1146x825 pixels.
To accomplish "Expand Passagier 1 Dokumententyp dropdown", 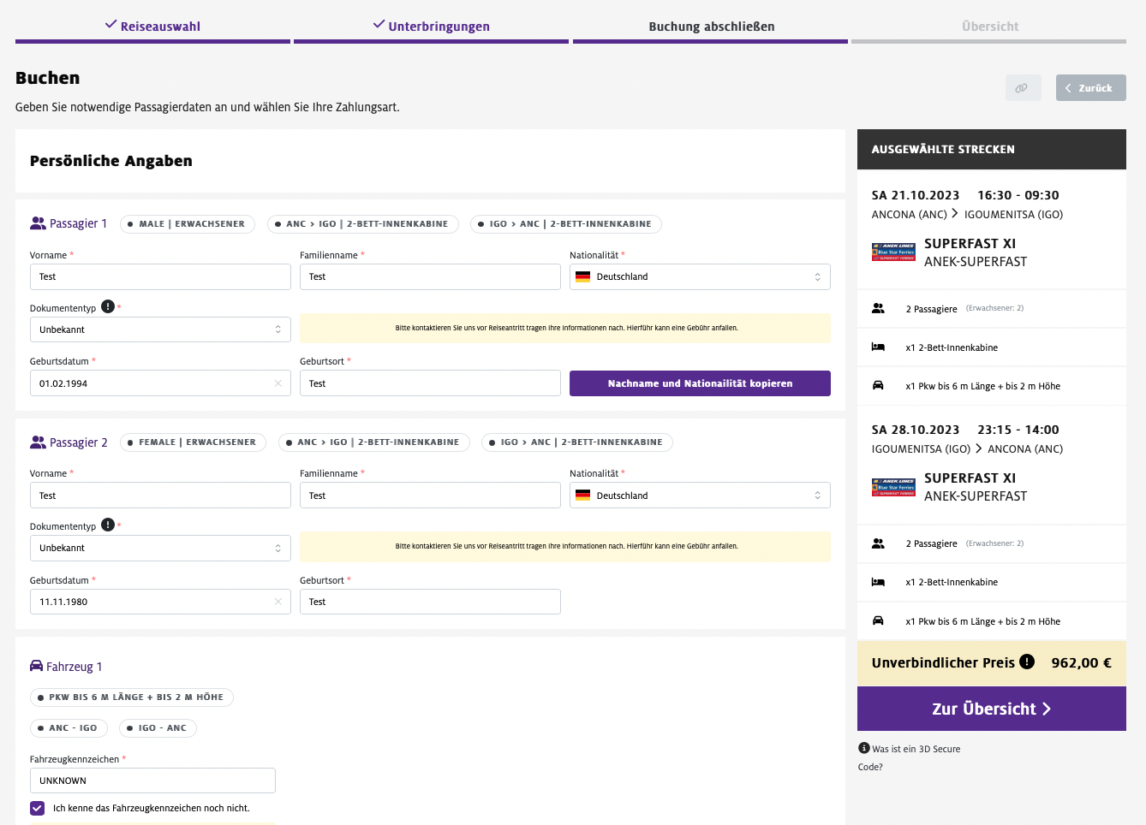I will 160,329.
